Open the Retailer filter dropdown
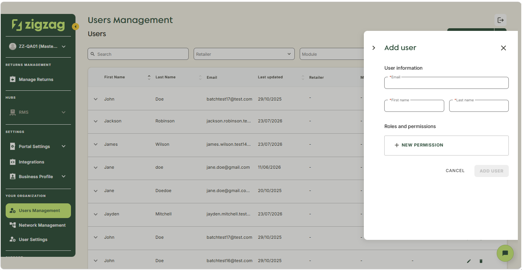The height and width of the screenshot is (270, 522). point(244,54)
